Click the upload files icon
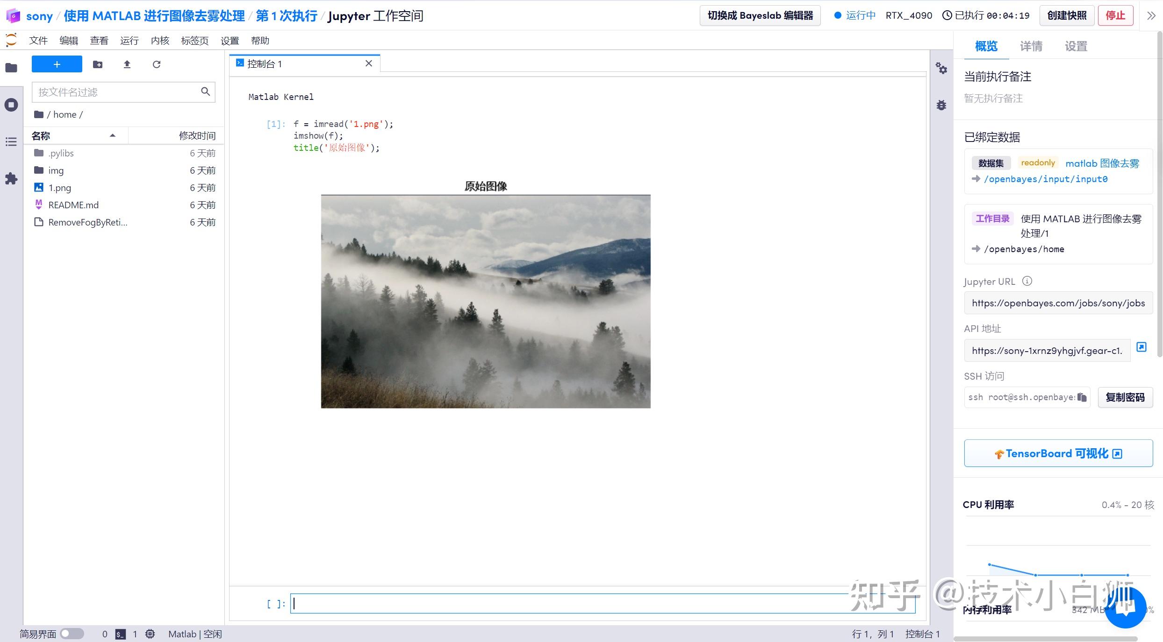Viewport: 1163px width, 642px height. point(127,64)
